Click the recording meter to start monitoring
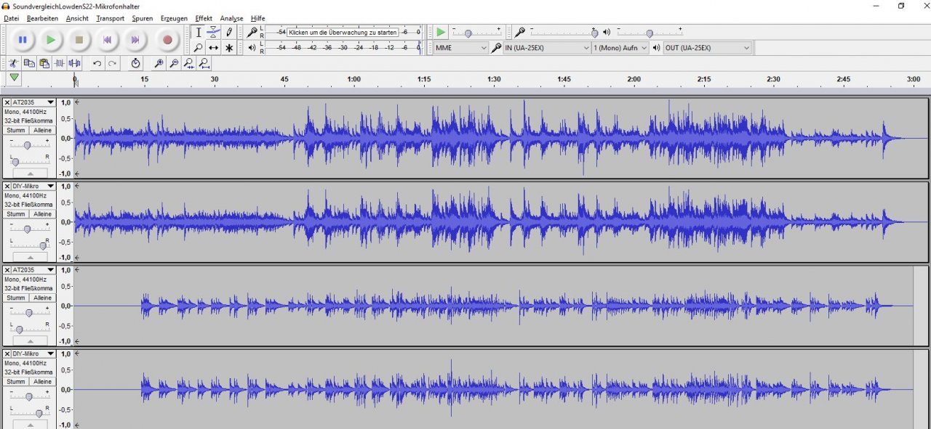The width and height of the screenshot is (931, 429). pos(343,33)
